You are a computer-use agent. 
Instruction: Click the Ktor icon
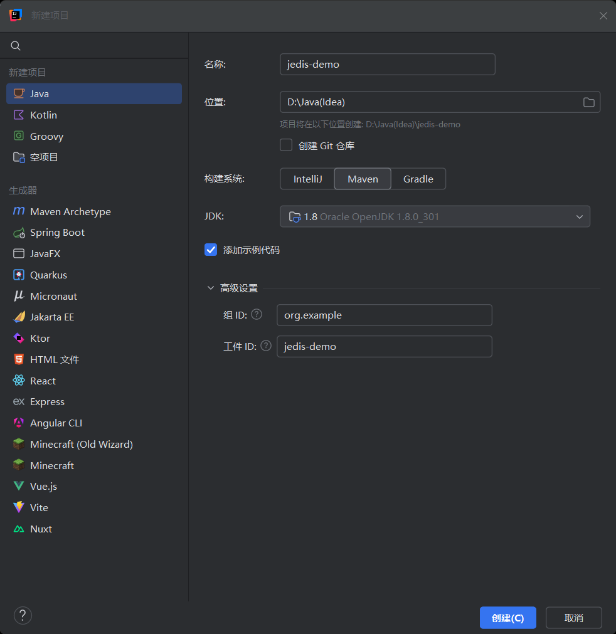(19, 338)
